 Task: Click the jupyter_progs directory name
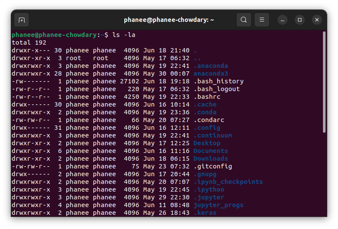coord(218,205)
